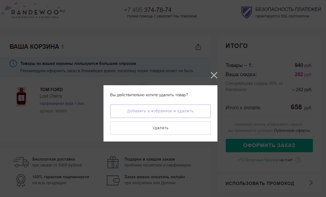The height and width of the screenshot is (197, 326).
Task: Click 'артикул: 389991' text
Action: (x=53, y=111)
